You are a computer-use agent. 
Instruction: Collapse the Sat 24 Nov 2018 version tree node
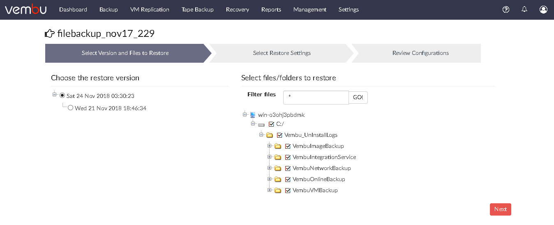pyautogui.click(x=55, y=94)
